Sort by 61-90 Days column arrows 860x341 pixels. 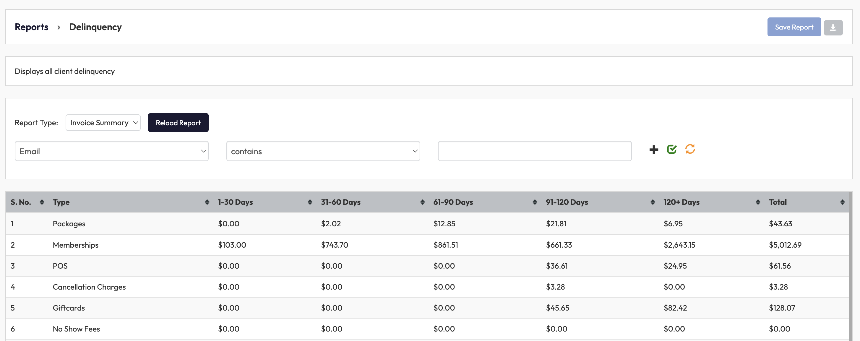click(x=535, y=202)
